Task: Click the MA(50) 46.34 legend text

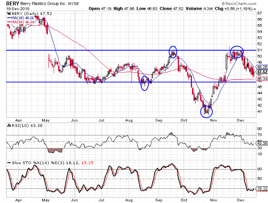Action: tap(23, 22)
